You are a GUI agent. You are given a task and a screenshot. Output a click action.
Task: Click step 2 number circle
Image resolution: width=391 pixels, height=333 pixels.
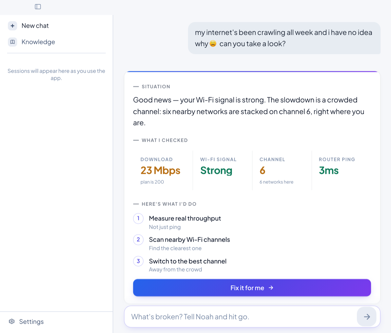(x=138, y=240)
